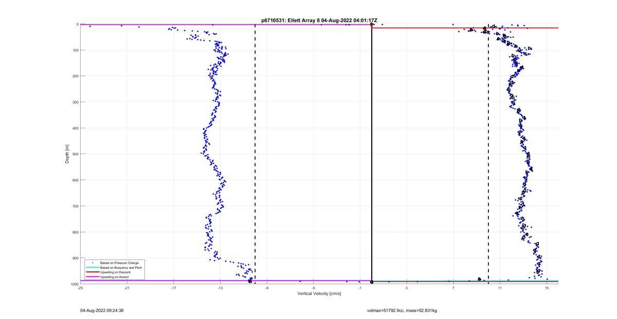Screen dimensions: 617x319
Task: Click the black dot marker in the legend
Action: click(x=93, y=263)
